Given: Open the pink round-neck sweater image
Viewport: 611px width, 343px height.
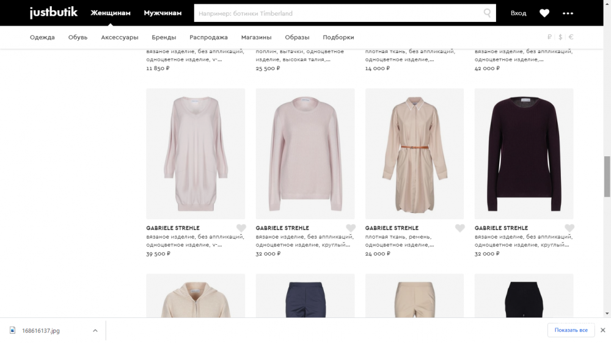Looking at the screenshot, I should (x=305, y=154).
